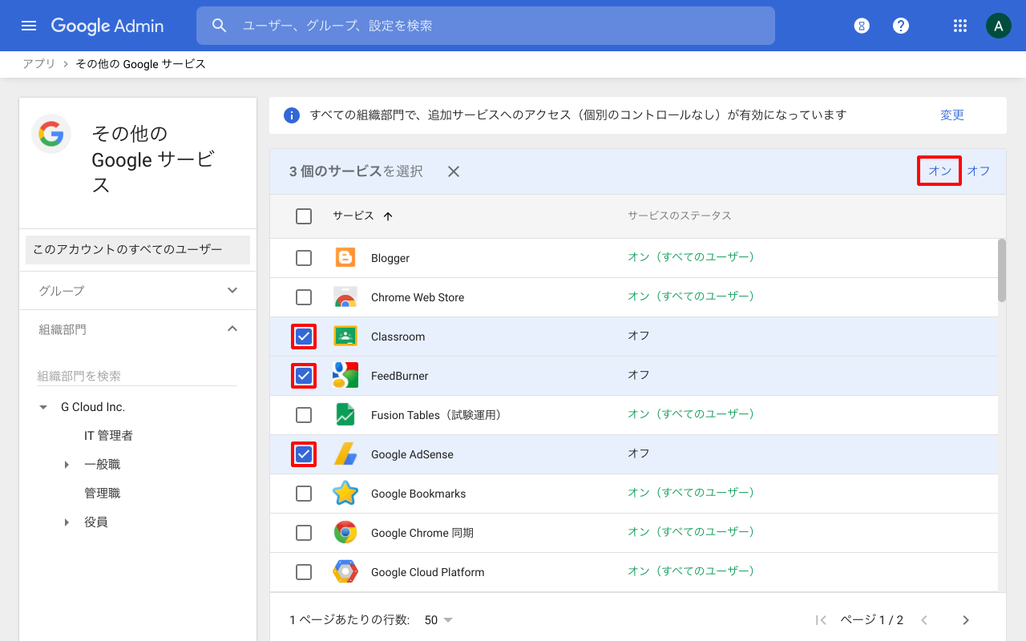The image size is (1026, 641).
Task: Select 管理職 organization unit
Action: (102, 494)
